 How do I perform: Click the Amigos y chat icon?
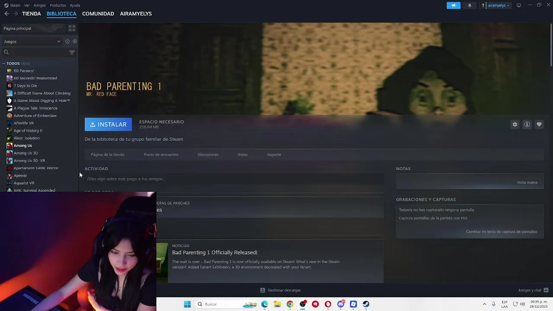point(546,290)
